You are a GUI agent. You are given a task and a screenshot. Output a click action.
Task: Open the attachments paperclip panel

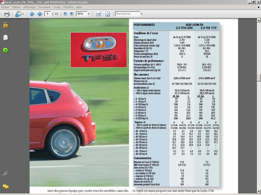point(6,174)
